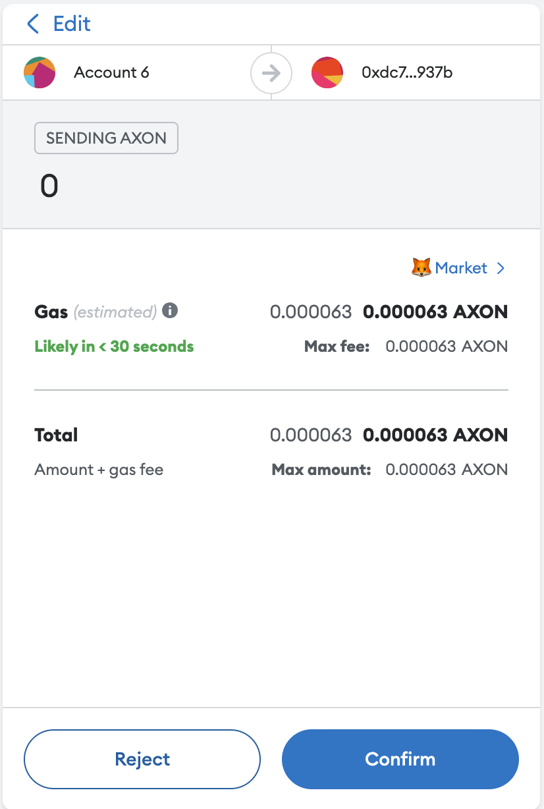Click the SENDING AXON badge

(x=106, y=138)
